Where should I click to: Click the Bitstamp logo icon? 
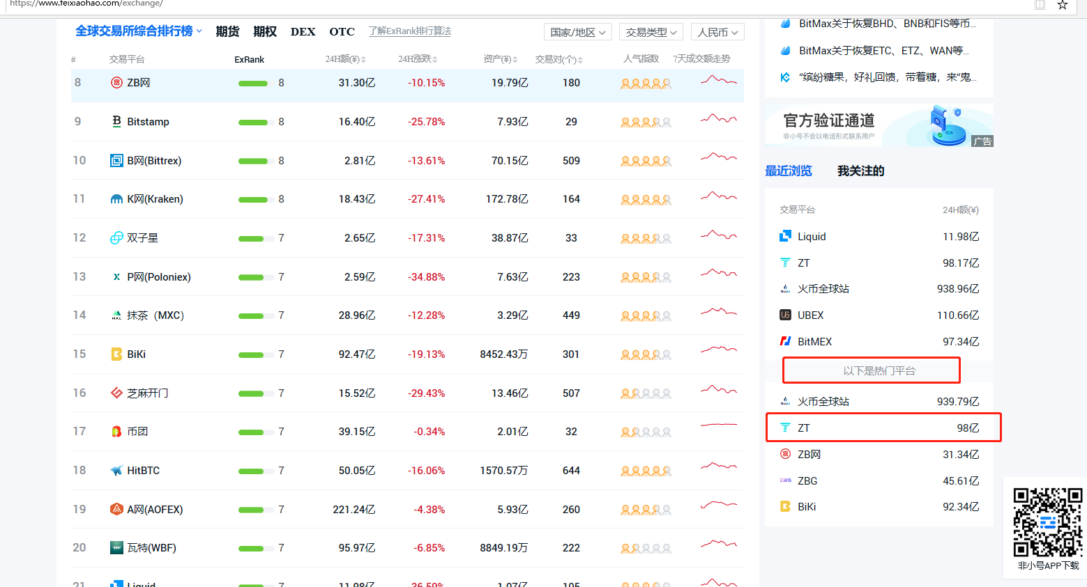116,122
